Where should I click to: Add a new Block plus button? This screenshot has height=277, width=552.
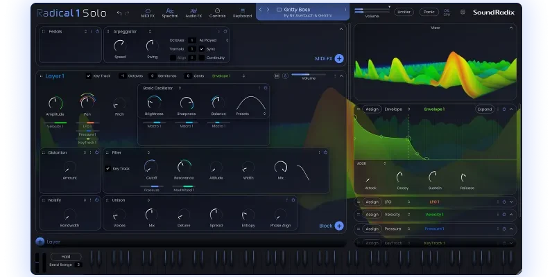coord(339,226)
